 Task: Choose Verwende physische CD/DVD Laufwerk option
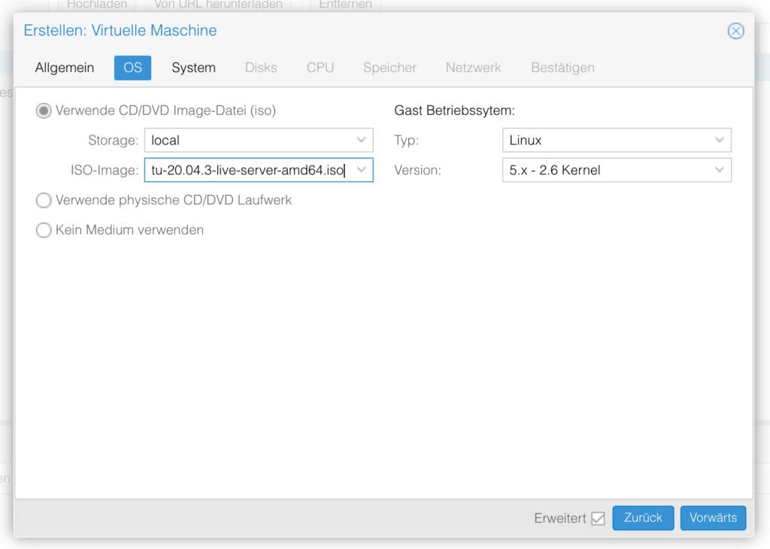click(x=44, y=201)
